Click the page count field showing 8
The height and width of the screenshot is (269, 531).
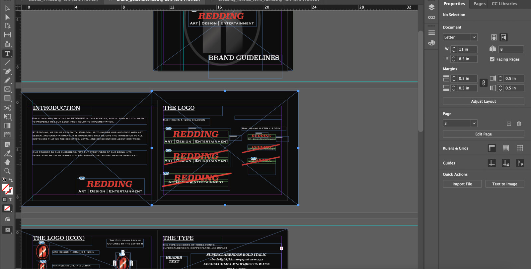(511, 49)
